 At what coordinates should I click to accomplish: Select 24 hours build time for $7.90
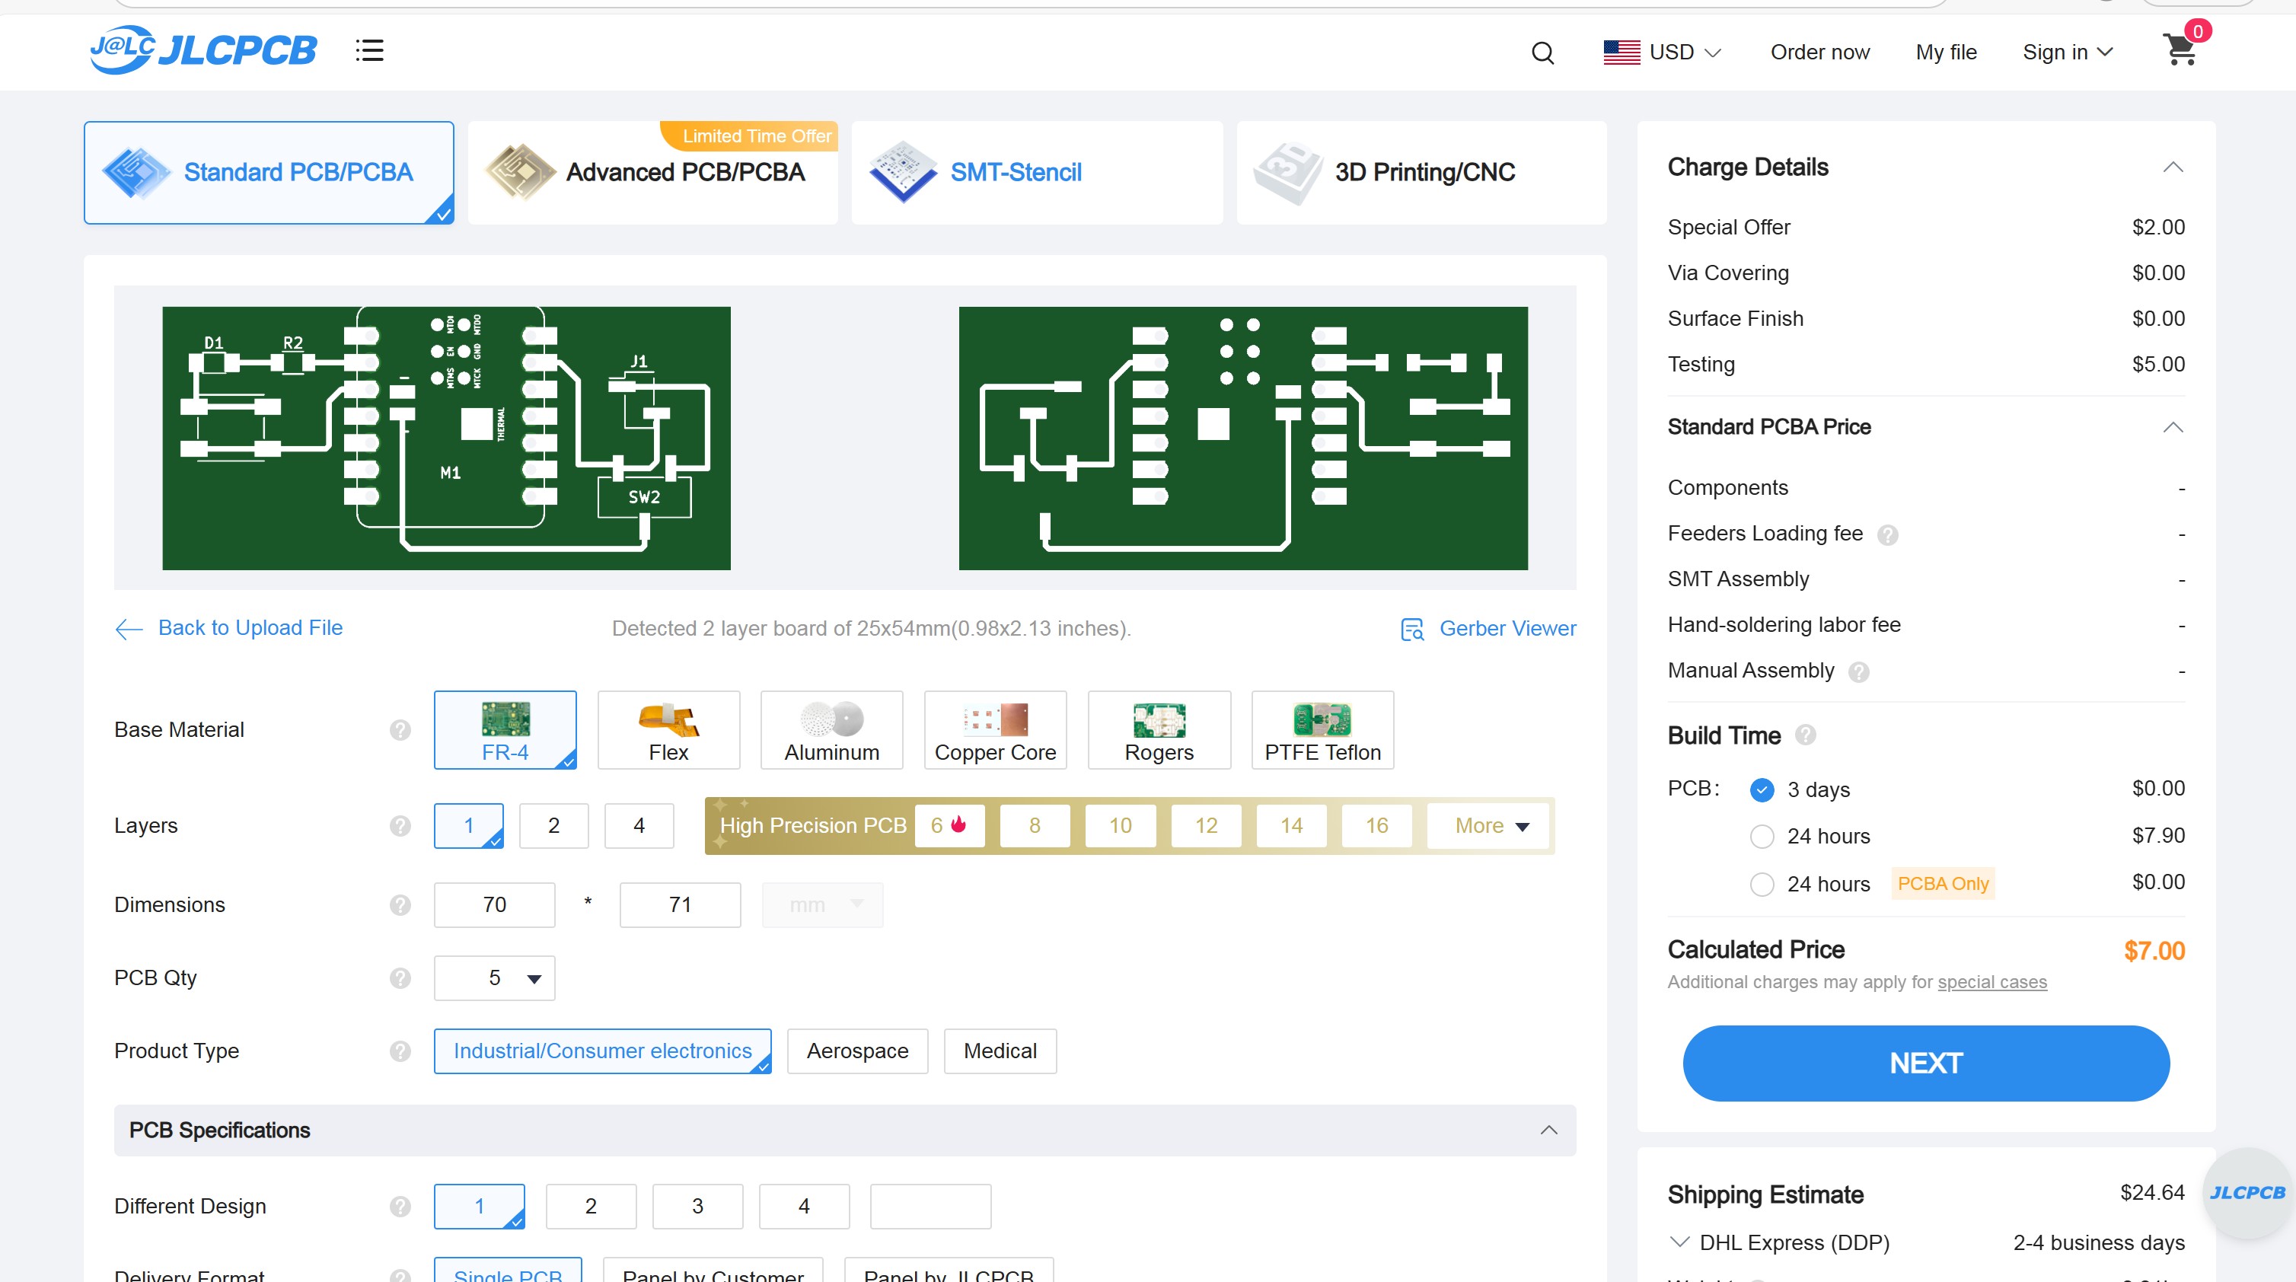coord(1762,836)
